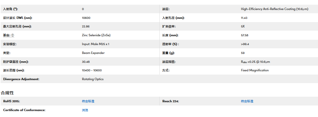Select the Zinc Selenide (ZnSe) value
Image resolution: width=318 pixels, height=117 pixels.
pyautogui.click(x=96, y=35)
